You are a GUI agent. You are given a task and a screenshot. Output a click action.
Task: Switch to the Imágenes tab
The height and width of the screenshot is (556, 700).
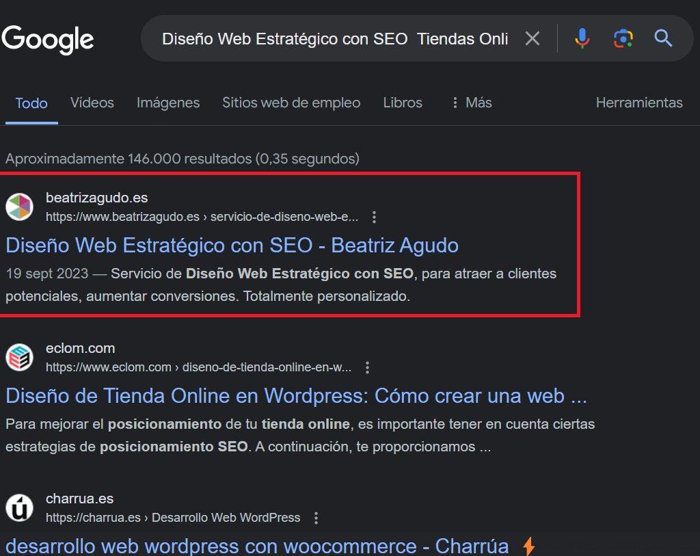tap(168, 103)
